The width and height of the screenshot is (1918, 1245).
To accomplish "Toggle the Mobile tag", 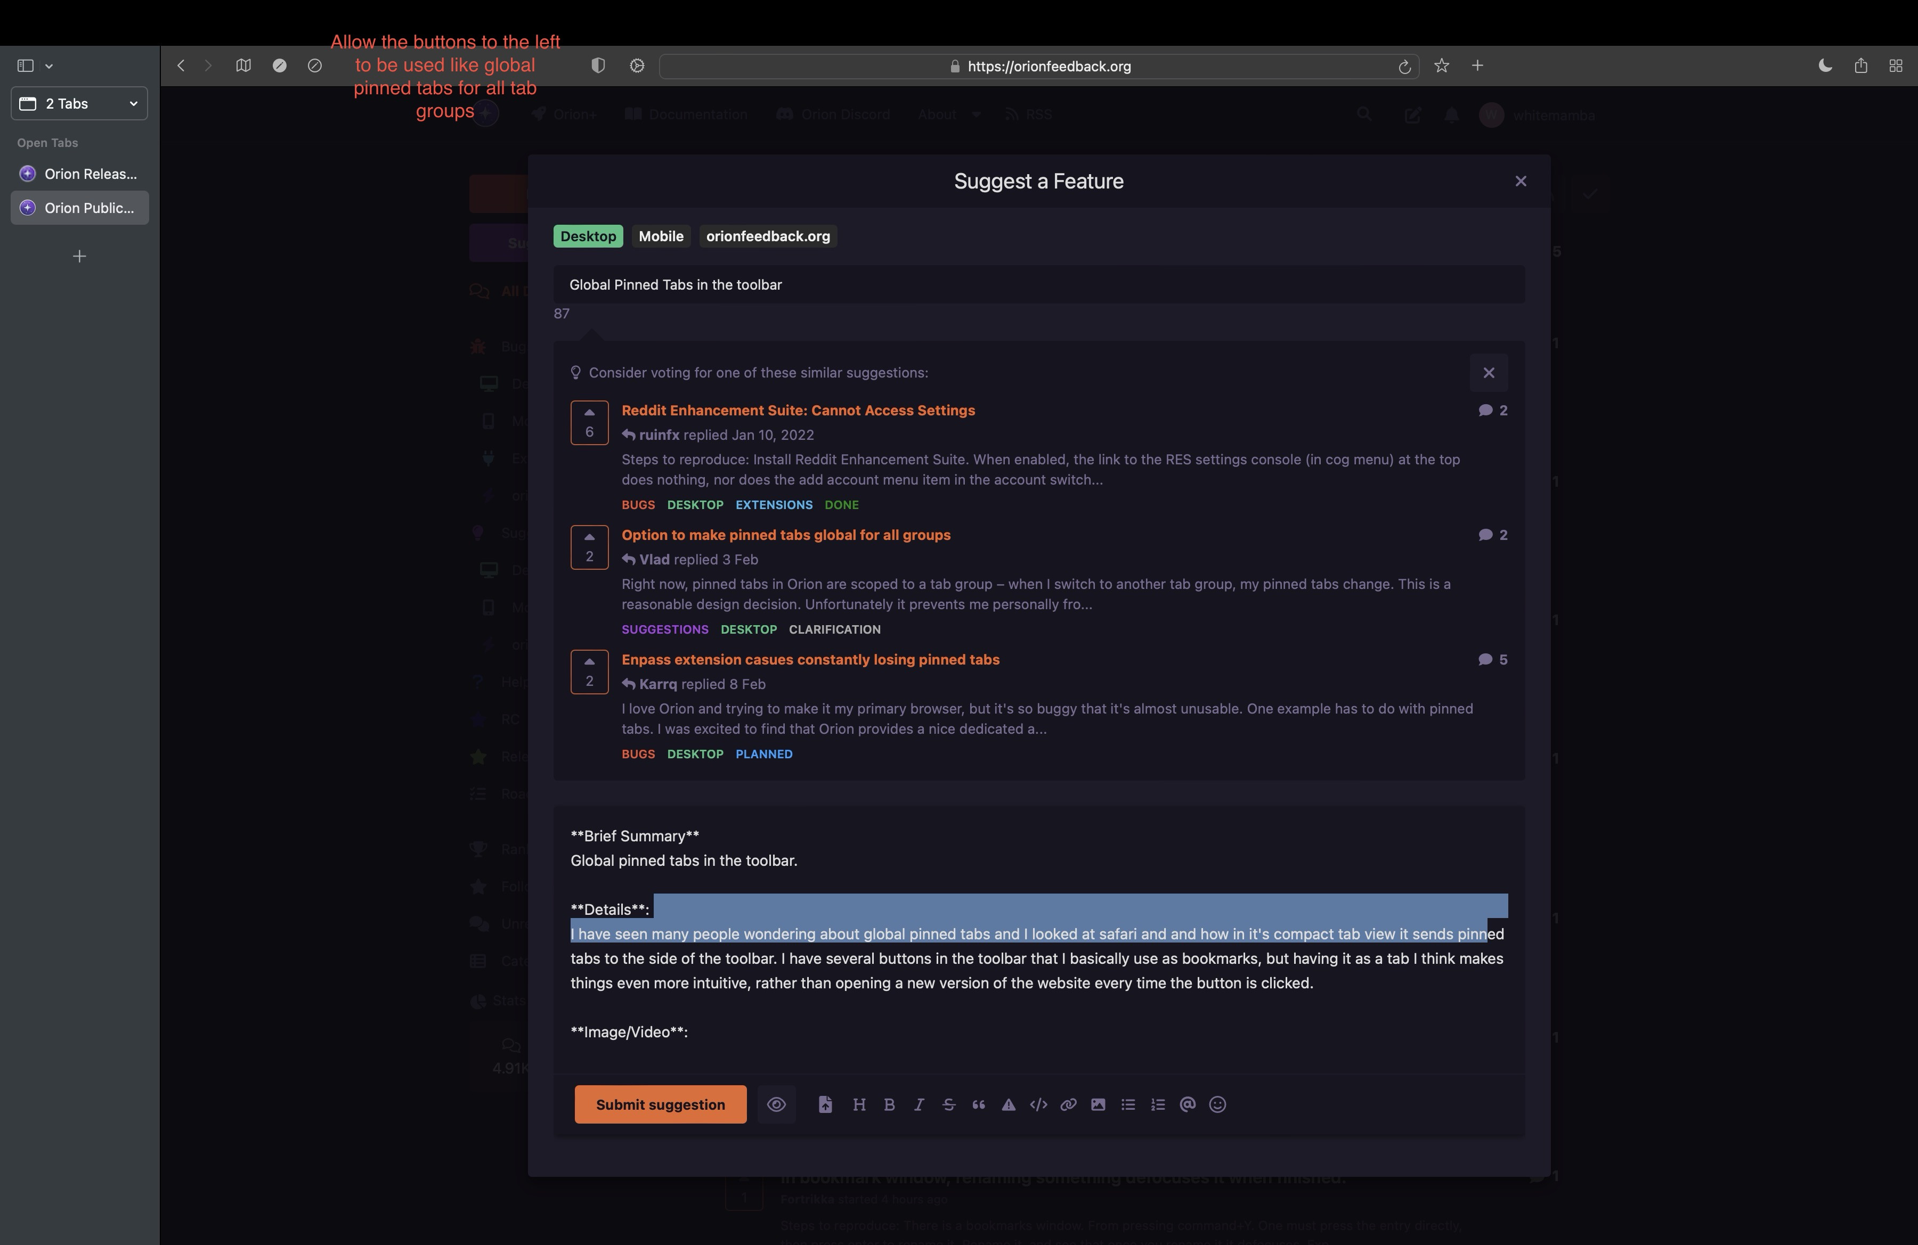I will click(661, 236).
